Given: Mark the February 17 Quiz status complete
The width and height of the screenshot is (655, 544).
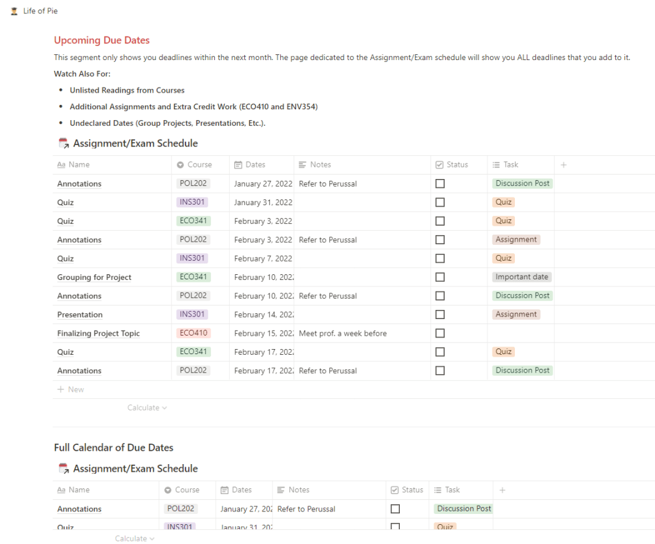Looking at the screenshot, I should pos(439,351).
